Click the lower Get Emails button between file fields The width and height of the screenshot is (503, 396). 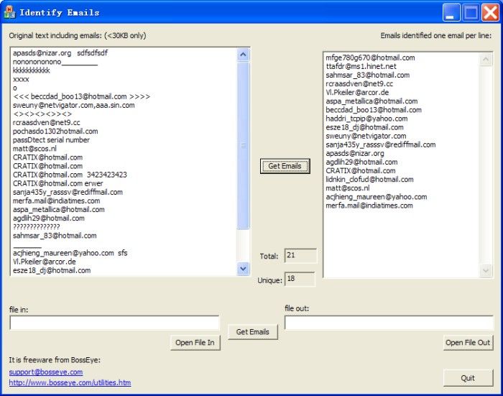click(x=253, y=332)
